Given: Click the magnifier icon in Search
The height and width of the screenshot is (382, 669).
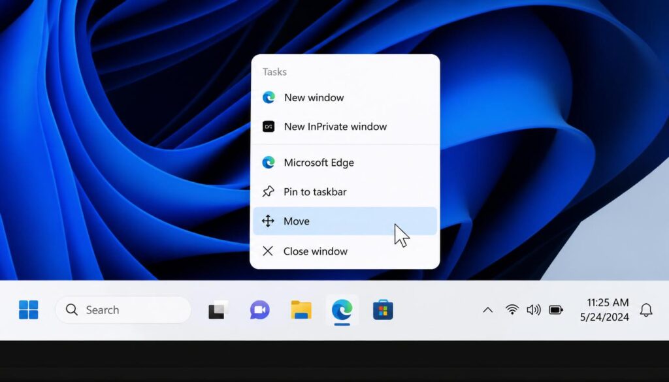Looking at the screenshot, I should pos(72,310).
